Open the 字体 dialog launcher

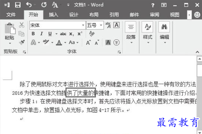pos(119,52)
